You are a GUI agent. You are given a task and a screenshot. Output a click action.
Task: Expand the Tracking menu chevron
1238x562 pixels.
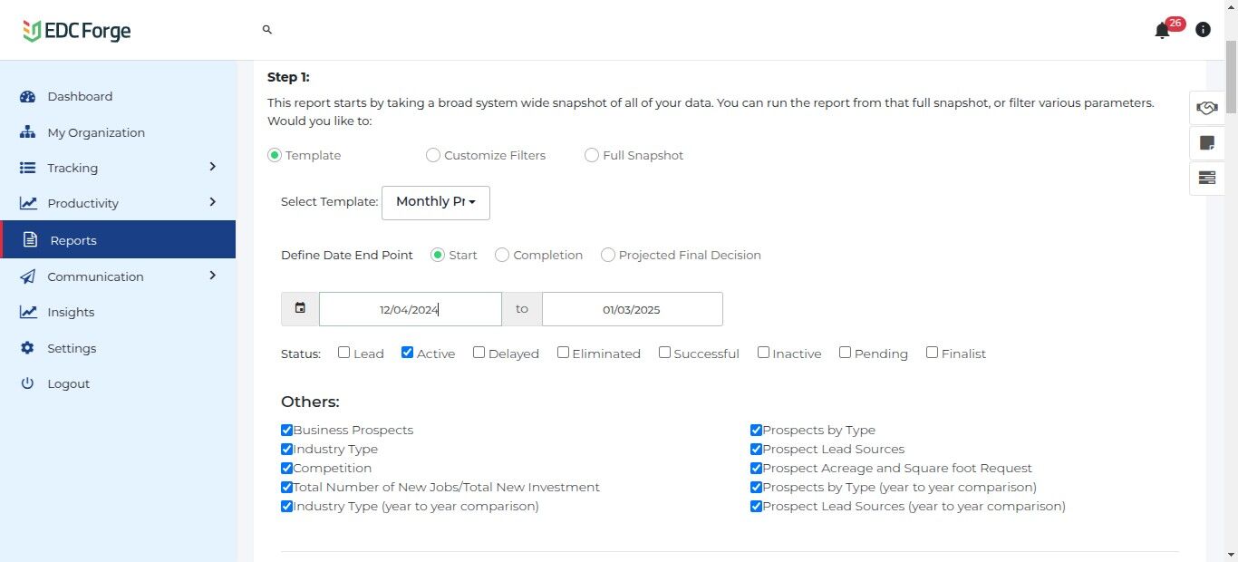[x=213, y=167]
